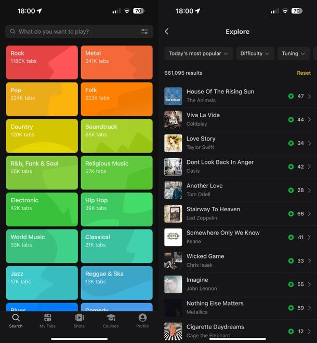Tap the battery indicator on the genres screen

point(139,11)
